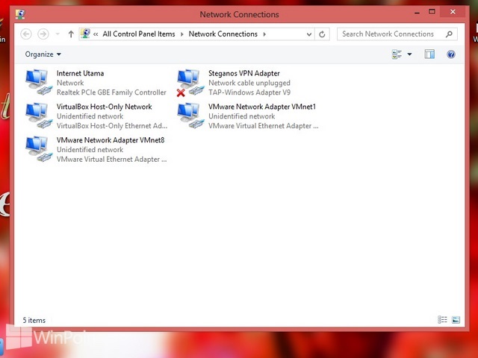Change your view icon in toolbar
478x358 pixels.
click(x=397, y=54)
